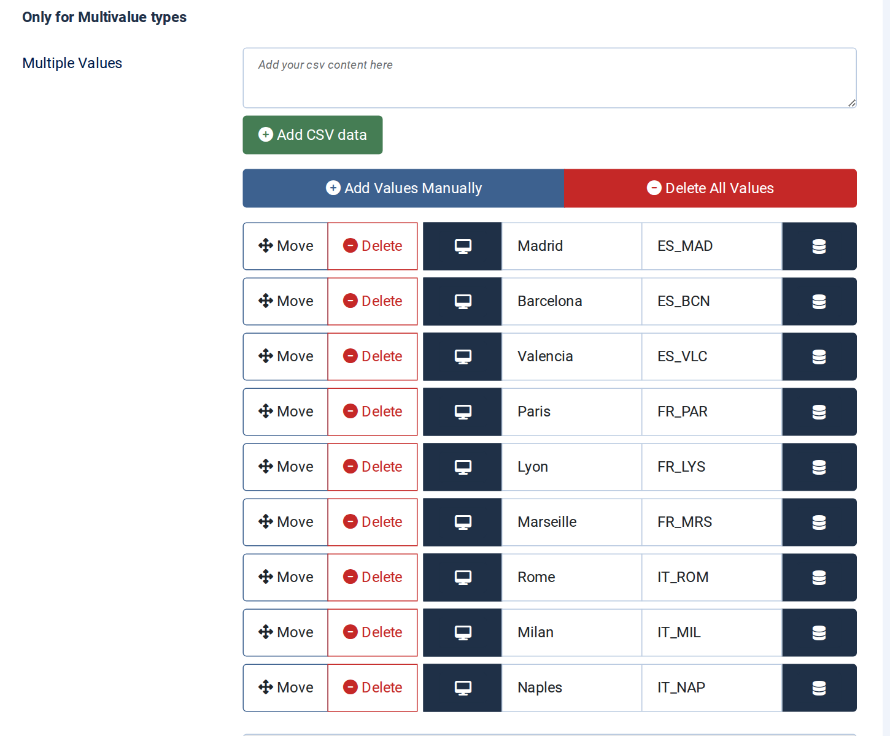Edit the FR_PAR stored value field
Viewport: 890px width, 736px height.
click(712, 412)
